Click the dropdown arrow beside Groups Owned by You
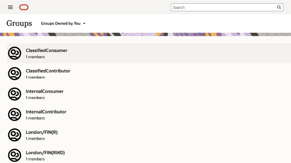The width and height of the screenshot is (291, 163). [84, 24]
